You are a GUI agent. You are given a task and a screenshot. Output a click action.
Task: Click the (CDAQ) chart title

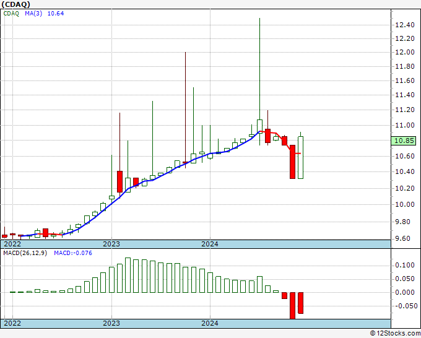coord(16,4)
